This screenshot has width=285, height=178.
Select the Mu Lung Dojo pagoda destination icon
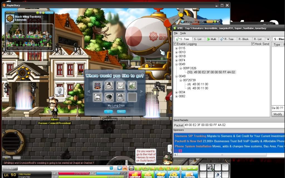97,85
